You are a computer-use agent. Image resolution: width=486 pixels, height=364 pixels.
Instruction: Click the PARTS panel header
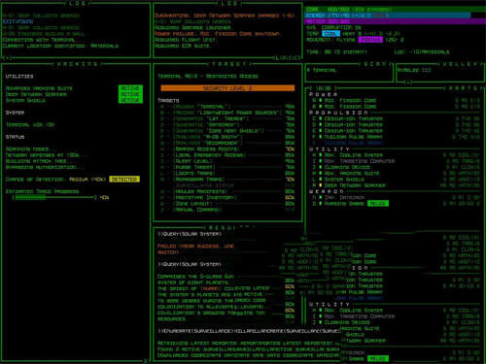pyautogui.click(x=464, y=88)
